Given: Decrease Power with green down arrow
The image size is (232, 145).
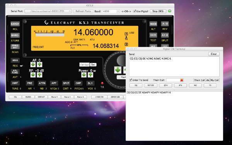Looking at the screenshot, I should 84,75.
